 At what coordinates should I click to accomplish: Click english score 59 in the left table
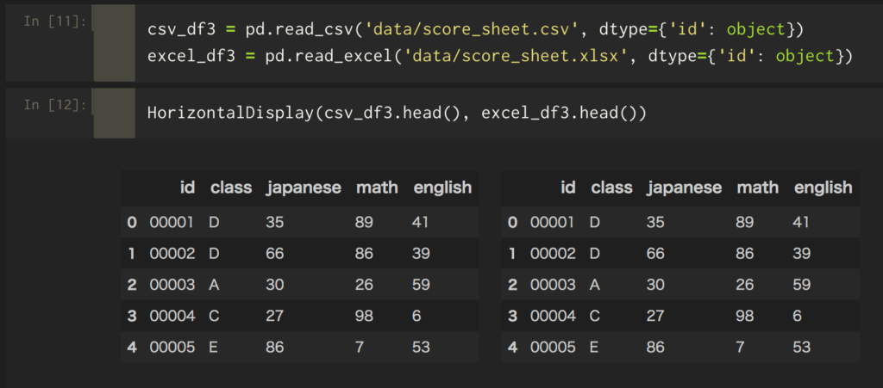coord(421,285)
